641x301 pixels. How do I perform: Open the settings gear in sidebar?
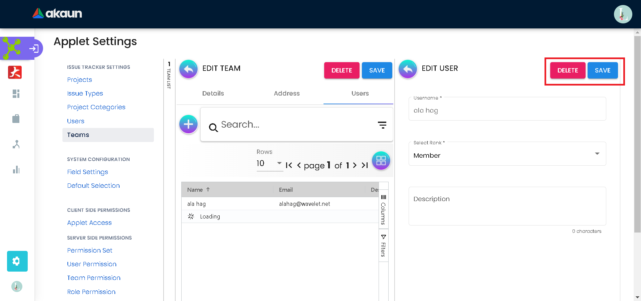click(x=17, y=261)
